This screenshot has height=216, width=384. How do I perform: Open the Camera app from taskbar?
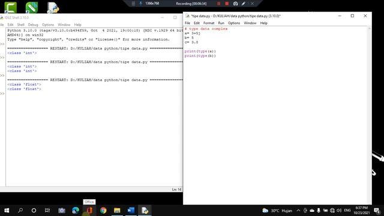coord(61,211)
